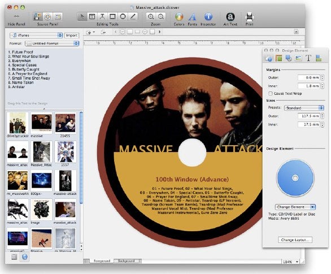Open the Fonts panel
Screen dimensions: 331x274
[x=192, y=16]
